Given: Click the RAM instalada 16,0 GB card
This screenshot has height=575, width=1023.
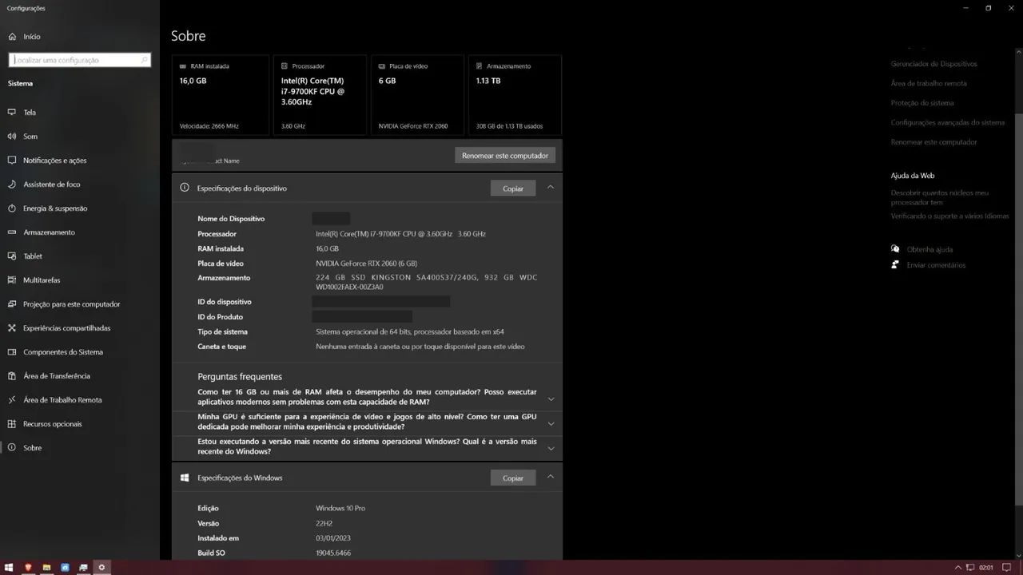Looking at the screenshot, I should tap(221, 95).
